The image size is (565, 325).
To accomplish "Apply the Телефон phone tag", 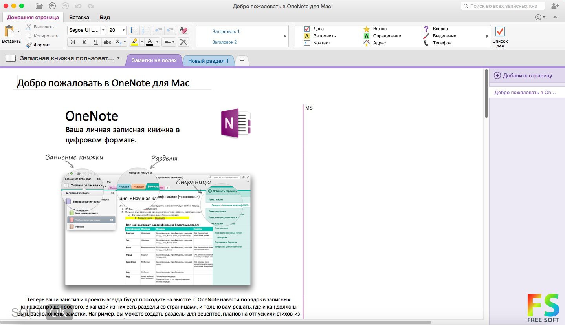I will [437, 43].
